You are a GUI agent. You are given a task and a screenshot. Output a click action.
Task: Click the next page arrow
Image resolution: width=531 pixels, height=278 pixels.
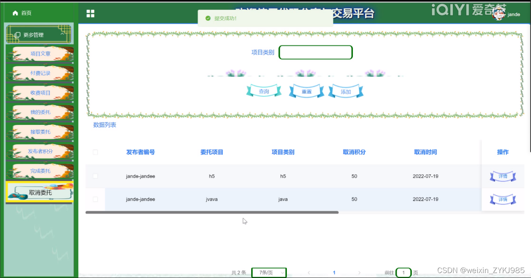coord(359,273)
